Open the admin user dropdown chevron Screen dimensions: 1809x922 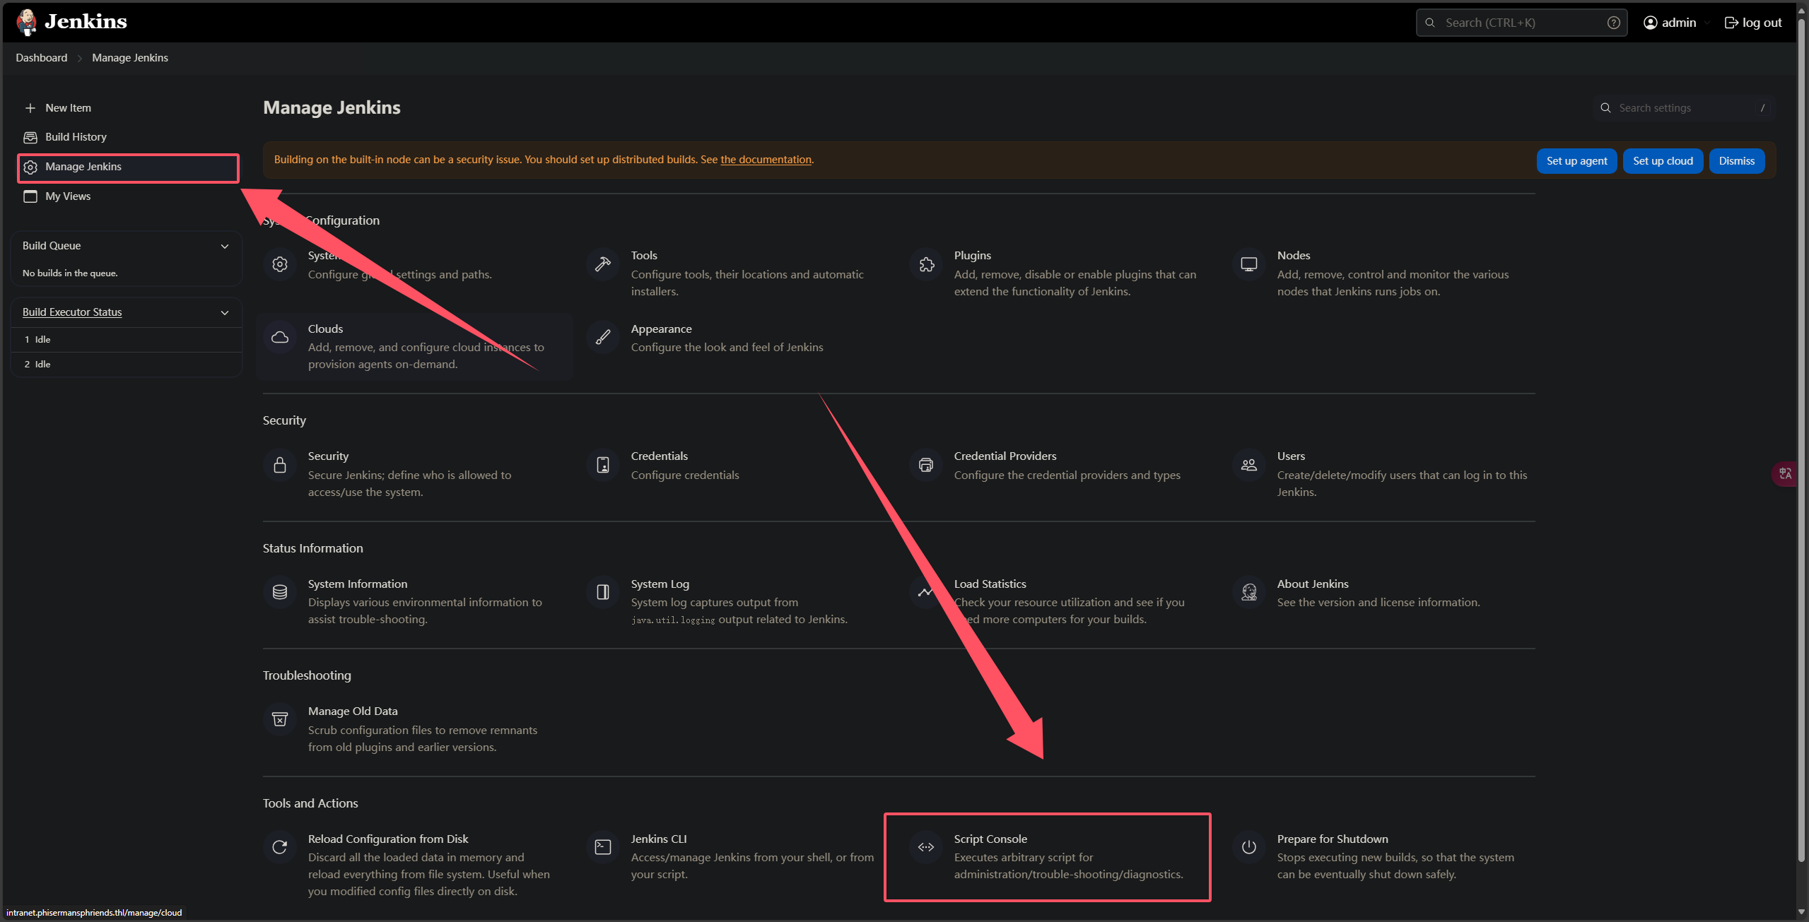tap(1707, 23)
